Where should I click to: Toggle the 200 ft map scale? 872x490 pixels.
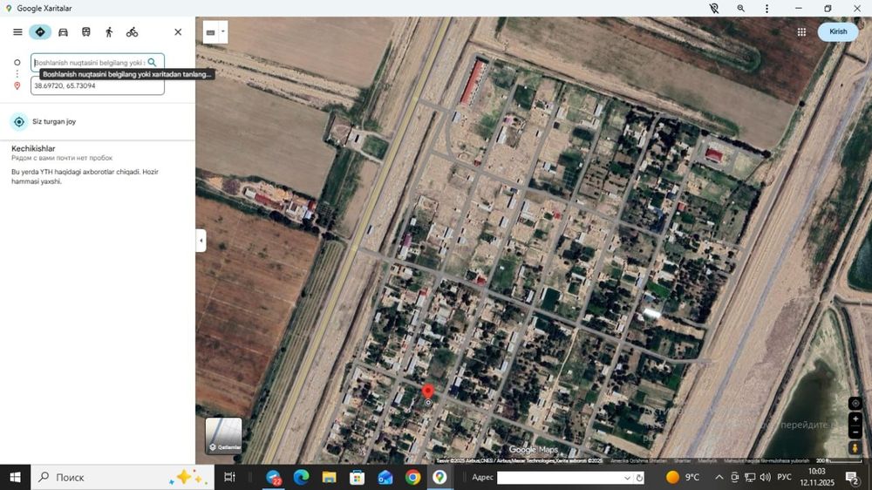click(839, 460)
